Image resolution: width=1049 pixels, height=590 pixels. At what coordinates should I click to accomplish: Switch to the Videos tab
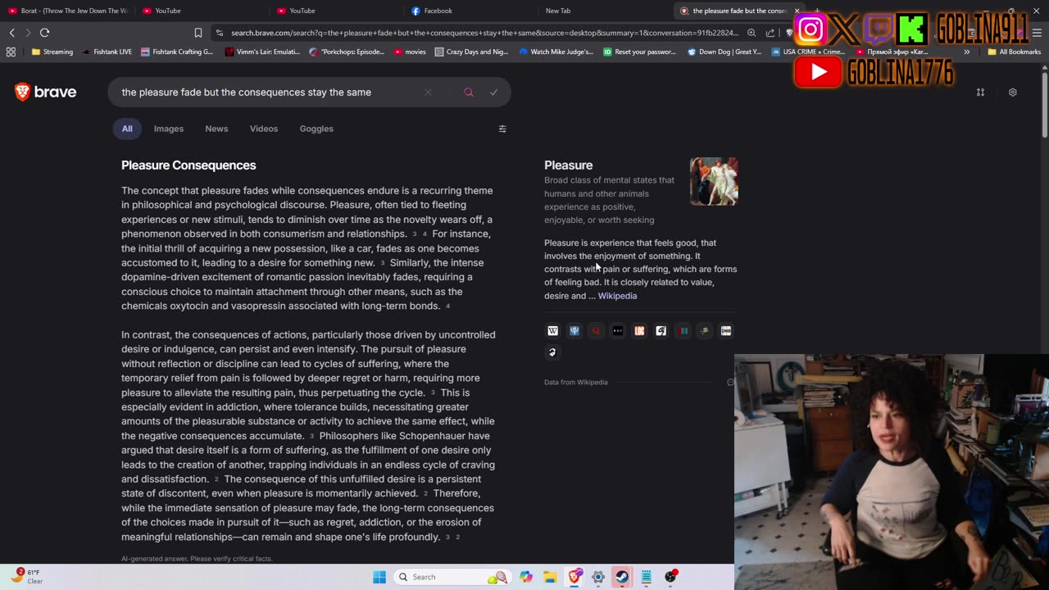coord(264,129)
